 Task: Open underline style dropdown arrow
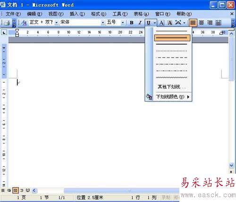[x=155, y=23]
